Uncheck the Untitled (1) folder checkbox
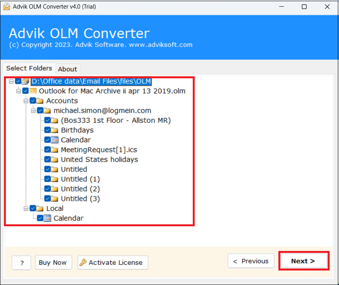Viewport: 339px width, 285px height. 47,179
